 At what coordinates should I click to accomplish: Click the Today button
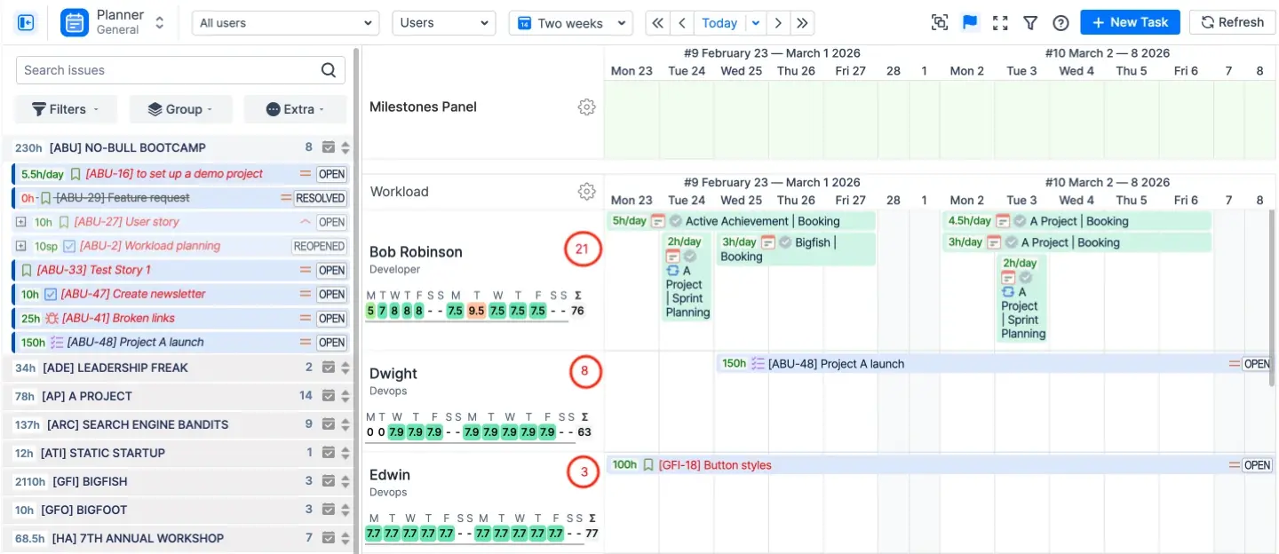pos(719,23)
